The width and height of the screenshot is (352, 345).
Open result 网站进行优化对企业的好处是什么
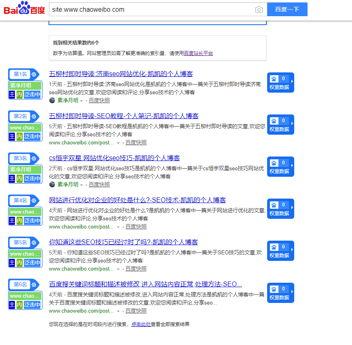(x=137, y=200)
